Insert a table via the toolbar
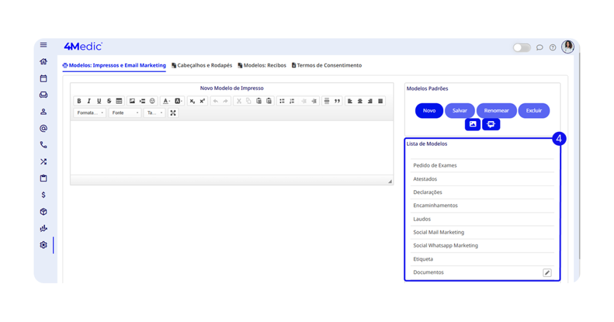Image resolution: width=614 pixels, height=322 pixels. (x=119, y=101)
